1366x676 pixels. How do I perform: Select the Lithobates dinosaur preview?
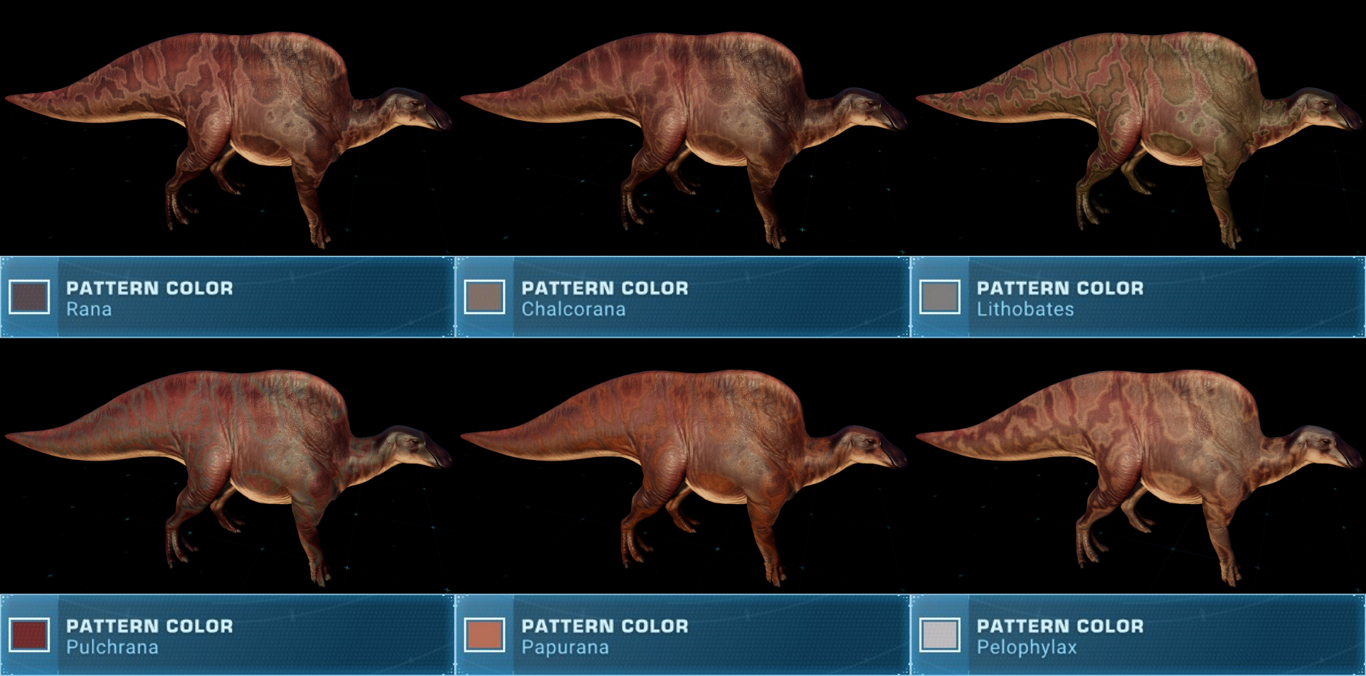click(x=1138, y=139)
